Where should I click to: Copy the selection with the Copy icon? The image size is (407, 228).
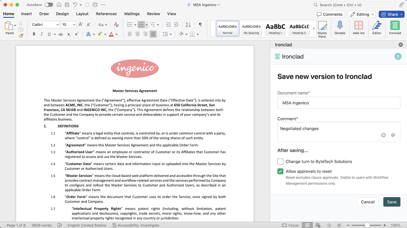tap(21, 29)
